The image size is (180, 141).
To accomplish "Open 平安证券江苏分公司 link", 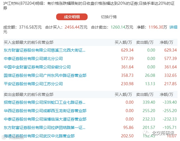I will (x=33, y=84).
